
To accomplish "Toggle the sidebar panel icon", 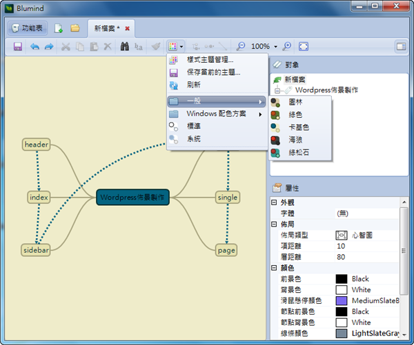I will 402,47.
